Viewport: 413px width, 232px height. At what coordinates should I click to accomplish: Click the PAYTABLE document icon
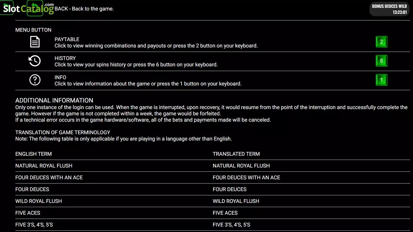click(x=35, y=42)
